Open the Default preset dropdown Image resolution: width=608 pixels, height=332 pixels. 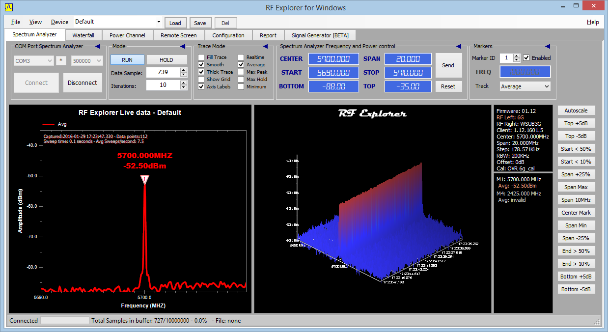pos(159,22)
